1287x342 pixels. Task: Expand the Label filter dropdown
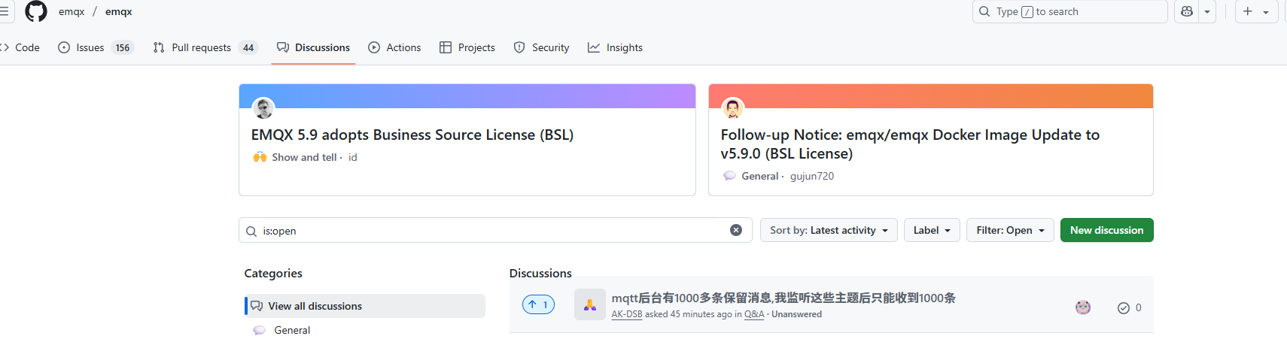click(x=932, y=230)
